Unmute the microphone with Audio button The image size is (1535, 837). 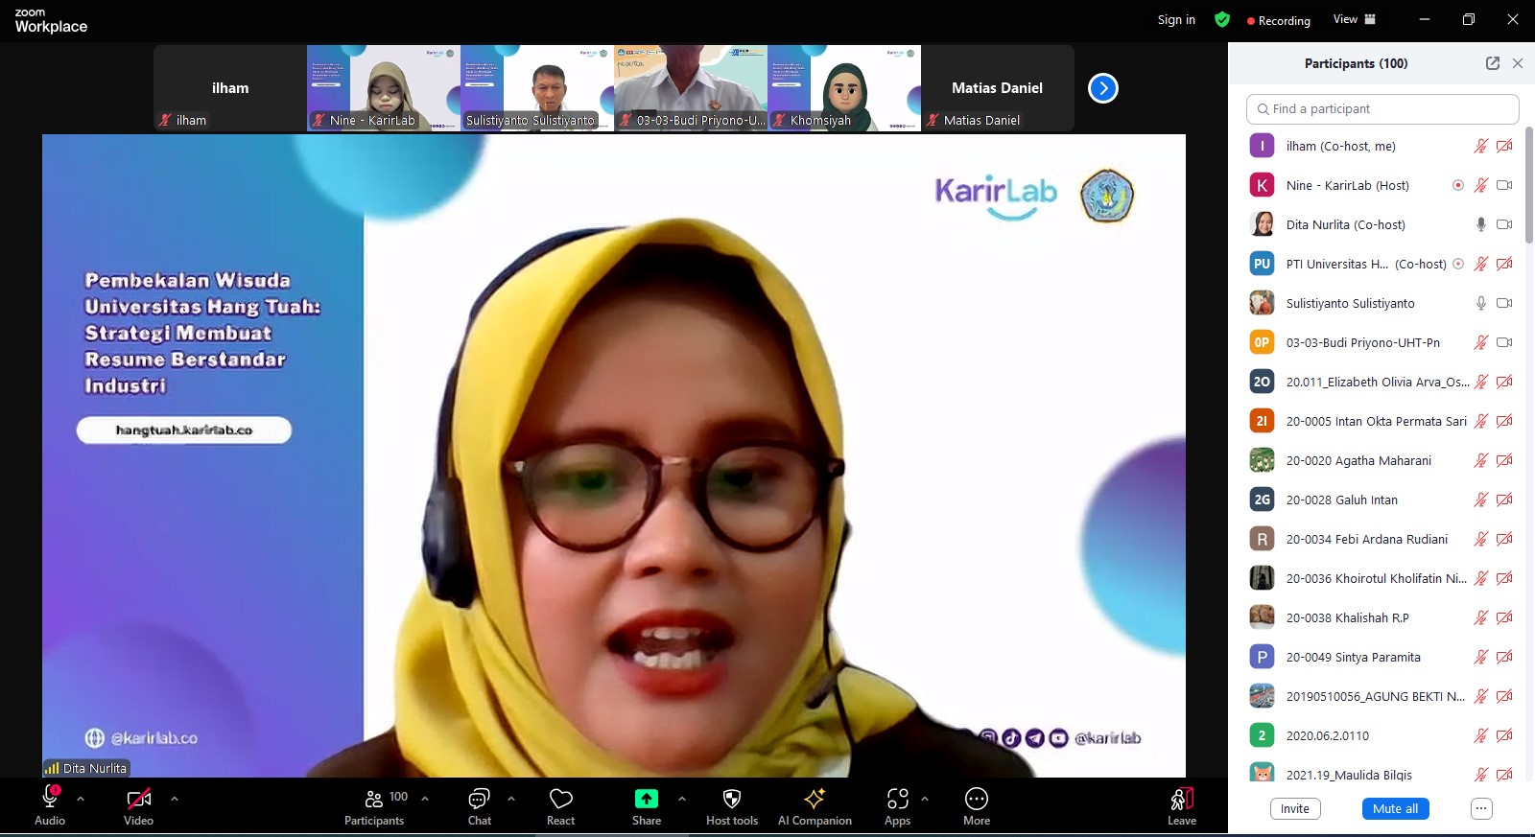point(50,805)
